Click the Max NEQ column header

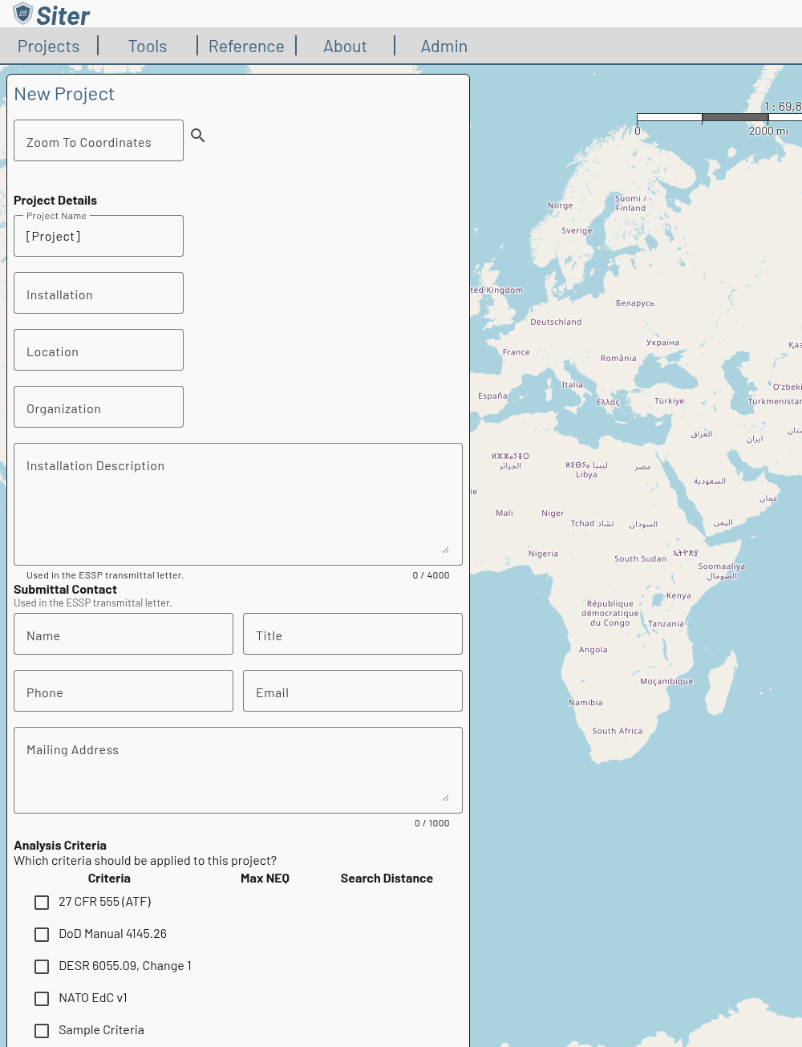tap(265, 879)
